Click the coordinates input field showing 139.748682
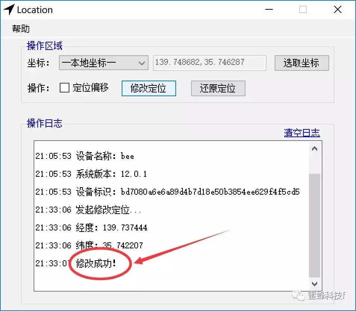 (209, 63)
